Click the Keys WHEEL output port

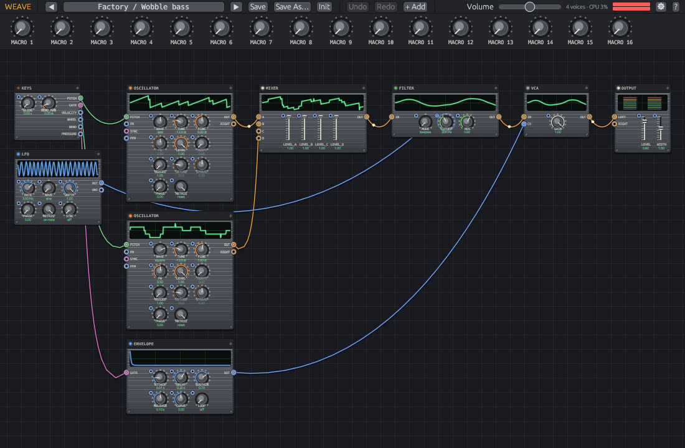[80, 119]
